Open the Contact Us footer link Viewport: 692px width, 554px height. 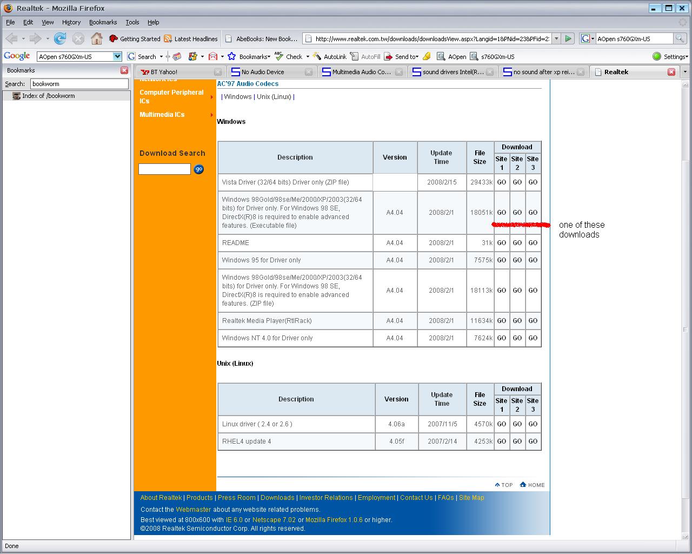(416, 498)
